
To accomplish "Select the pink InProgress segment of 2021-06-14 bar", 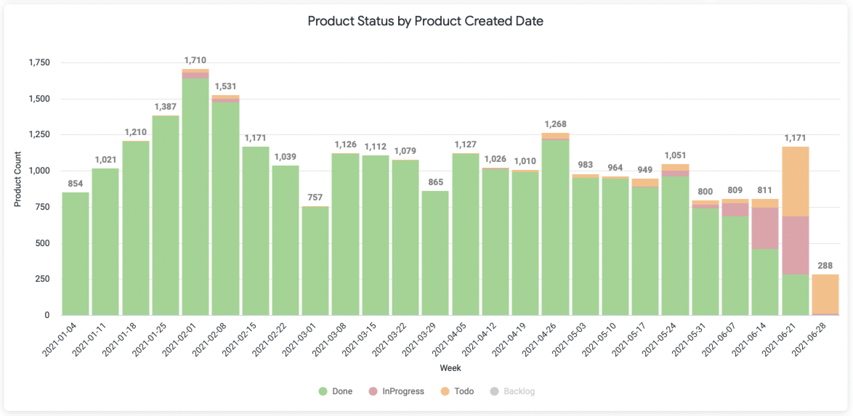I will 765,228.
